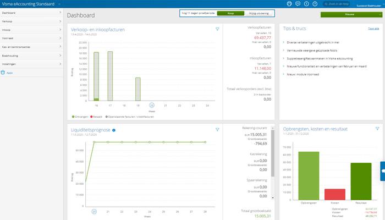Open the Voorraad sidebar menu

[31, 38]
